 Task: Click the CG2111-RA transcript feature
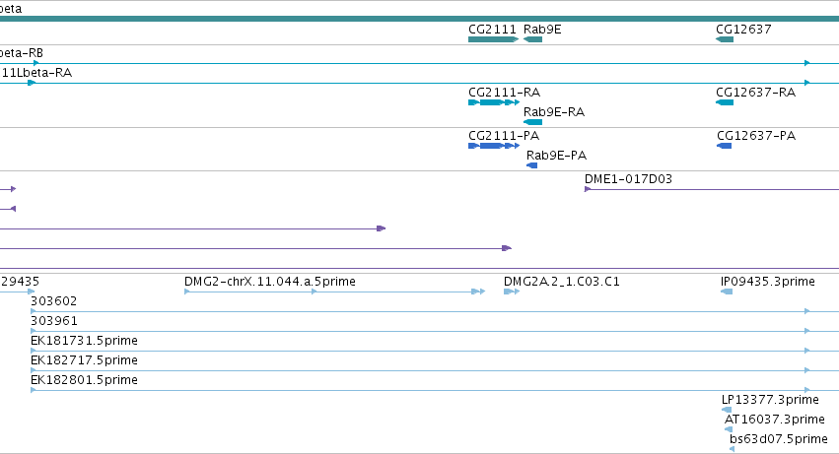coord(494,102)
